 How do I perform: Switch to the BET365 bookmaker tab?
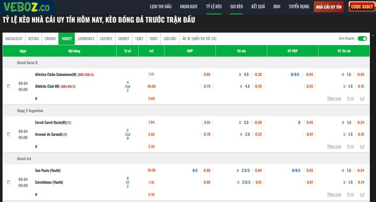point(34,39)
